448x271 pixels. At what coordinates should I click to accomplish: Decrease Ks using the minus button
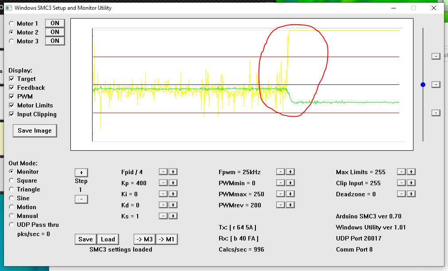click(163, 216)
